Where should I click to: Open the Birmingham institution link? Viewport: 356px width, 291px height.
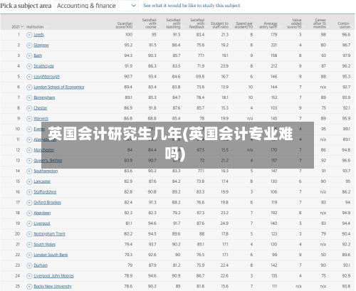point(44,97)
